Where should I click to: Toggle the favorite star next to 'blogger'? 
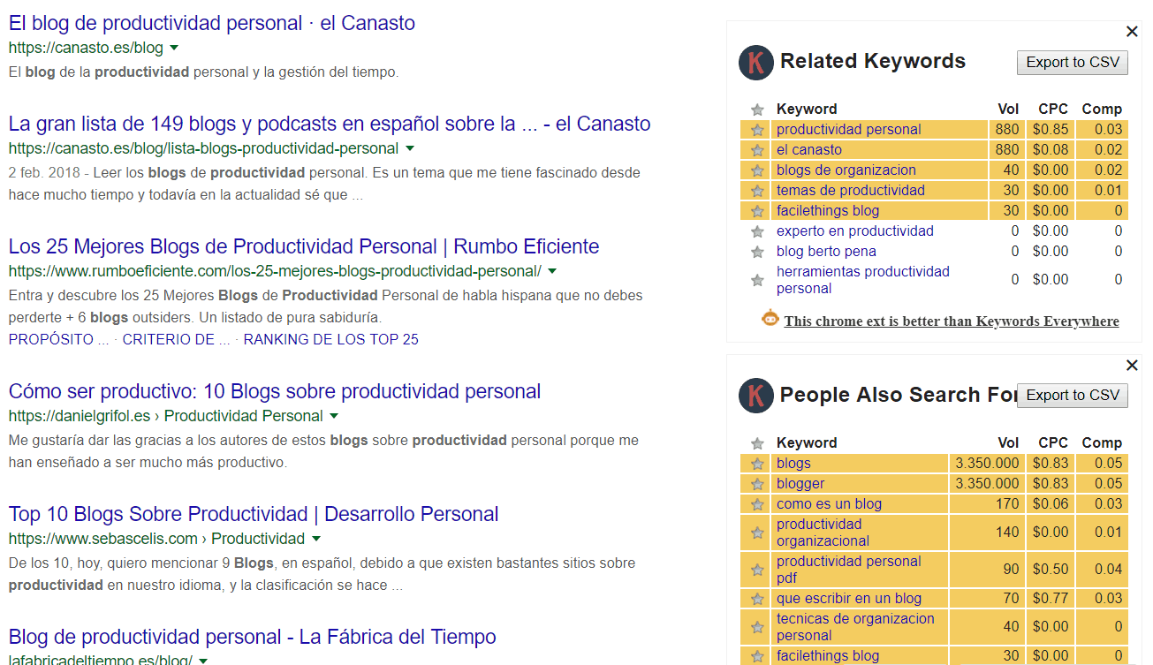point(757,483)
